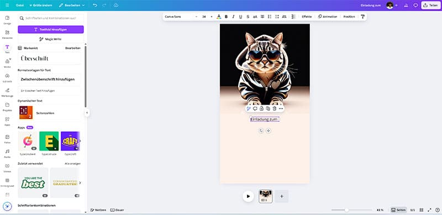Add the Überschrift brand heading
Screen dimensions: 442x215
(x=49, y=58)
